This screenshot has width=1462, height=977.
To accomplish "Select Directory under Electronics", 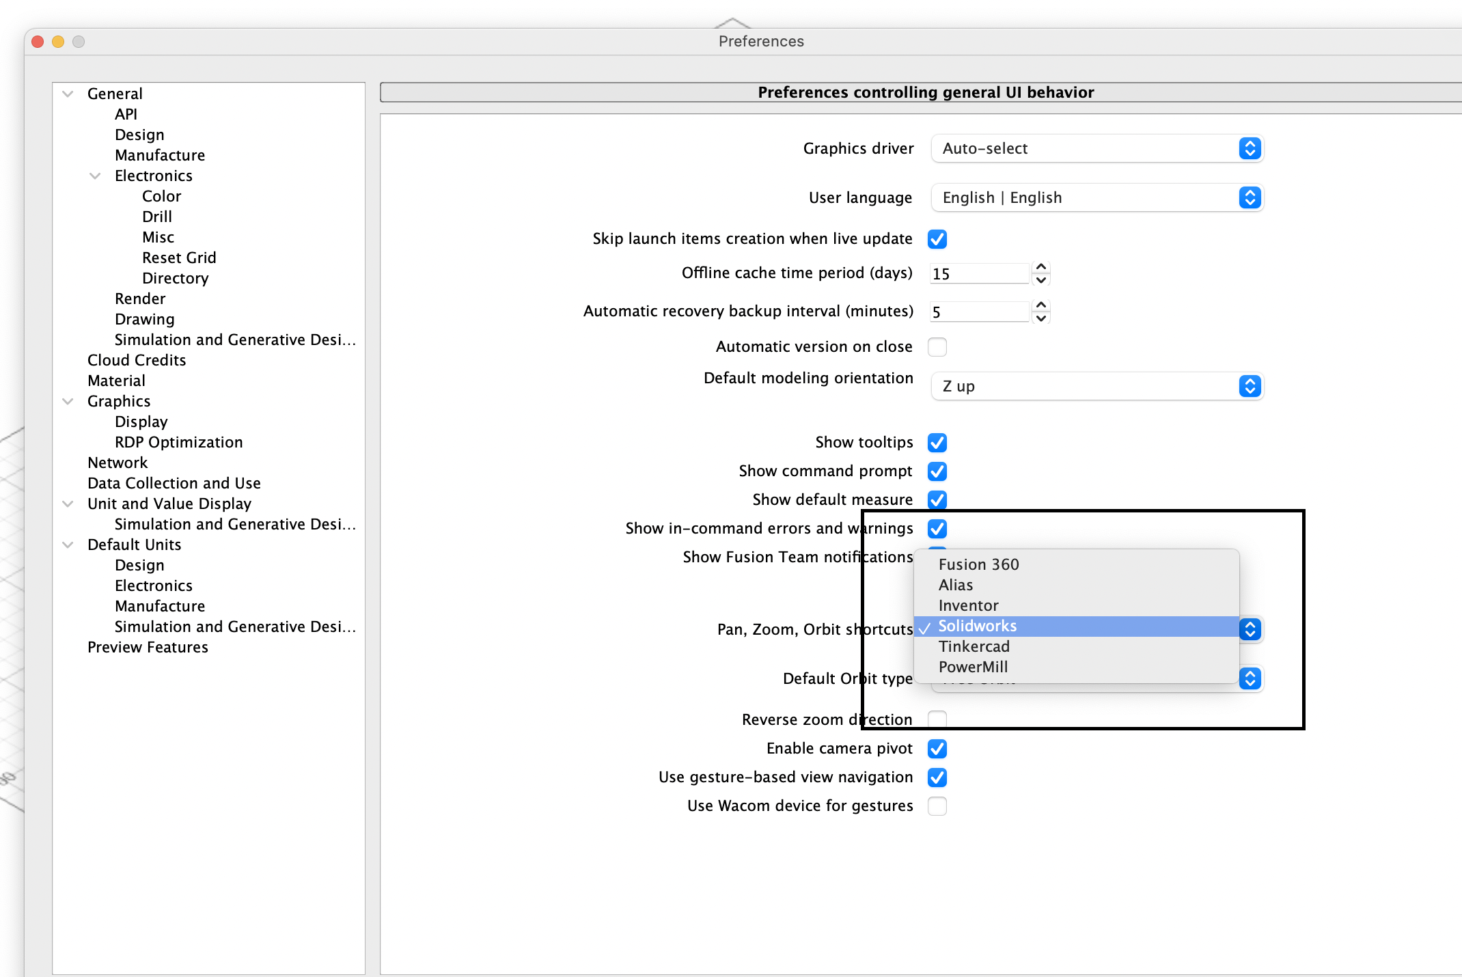I will [x=176, y=279].
